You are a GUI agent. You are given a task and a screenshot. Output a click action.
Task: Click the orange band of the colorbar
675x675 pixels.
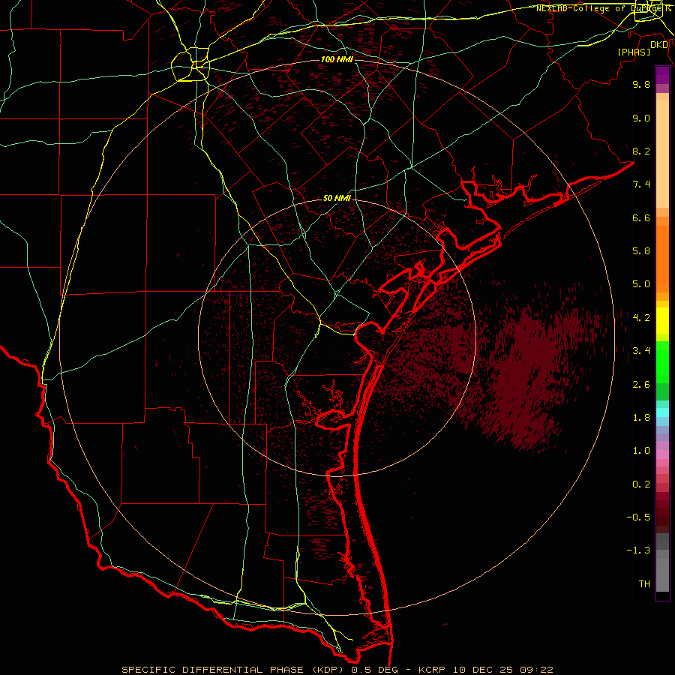662,259
